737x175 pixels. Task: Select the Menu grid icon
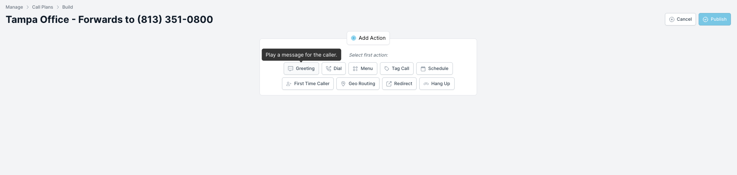355,69
